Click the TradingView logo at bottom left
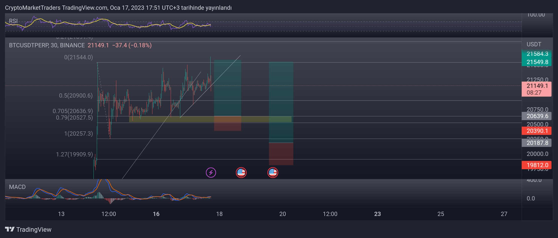The height and width of the screenshot is (238, 558). [28, 229]
